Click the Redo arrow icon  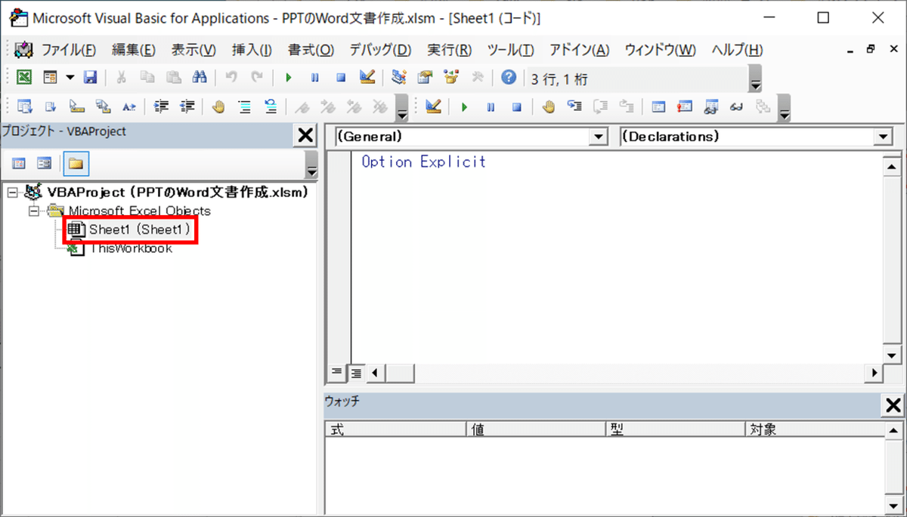(x=257, y=78)
